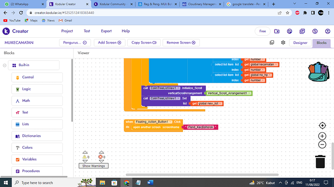The width and height of the screenshot is (334, 187).
Task: Open the backpack icon in viewer
Action: [319, 72]
